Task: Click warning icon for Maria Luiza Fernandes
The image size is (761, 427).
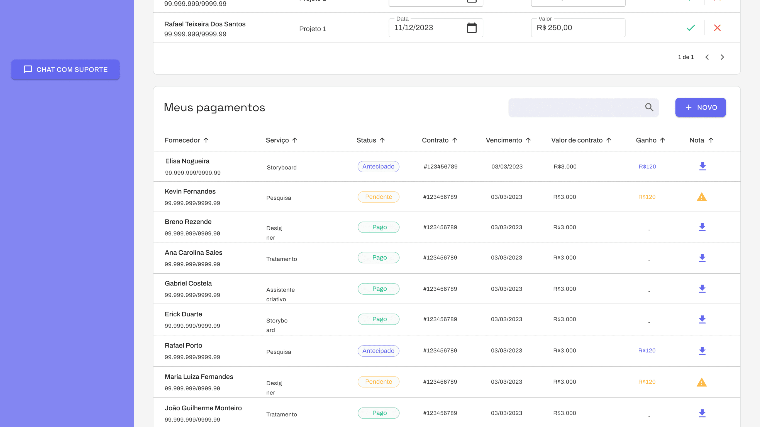Action: click(701, 382)
